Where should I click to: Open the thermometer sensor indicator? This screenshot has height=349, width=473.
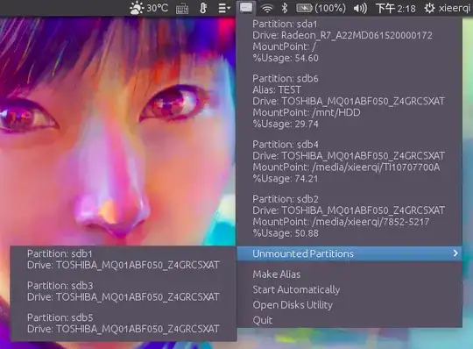[x=203, y=8]
